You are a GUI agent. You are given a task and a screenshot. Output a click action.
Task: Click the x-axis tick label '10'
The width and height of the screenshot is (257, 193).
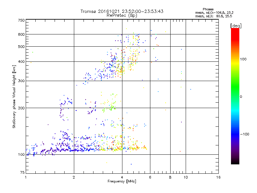click(186, 177)
